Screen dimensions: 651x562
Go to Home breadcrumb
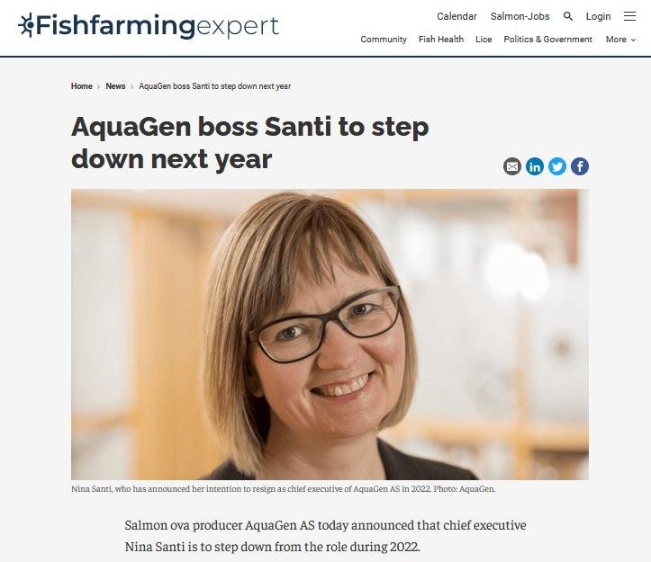point(82,86)
